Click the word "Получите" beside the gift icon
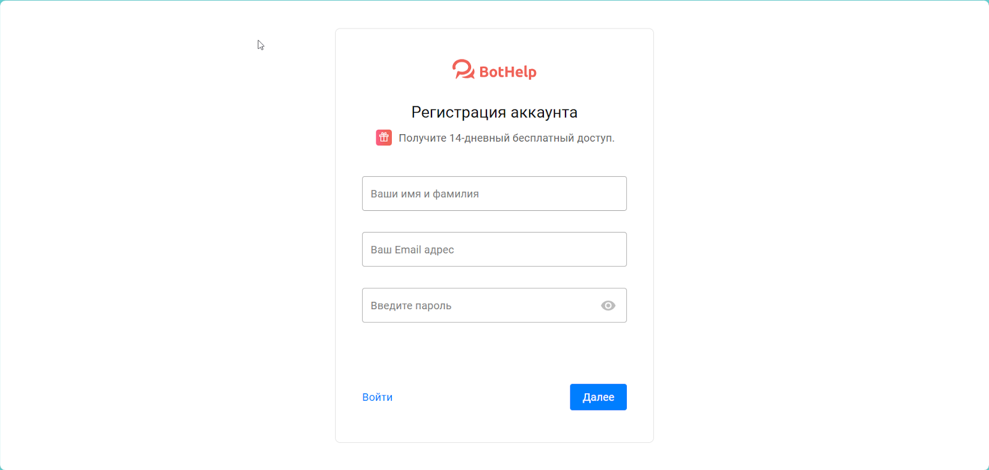989x470 pixels. (422, 138)
